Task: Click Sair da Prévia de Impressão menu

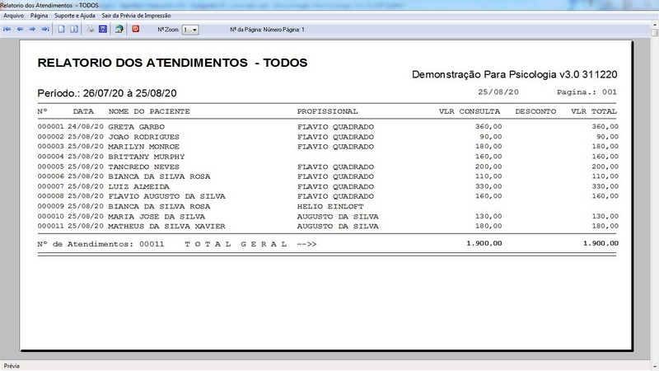Action: point(136,16)
